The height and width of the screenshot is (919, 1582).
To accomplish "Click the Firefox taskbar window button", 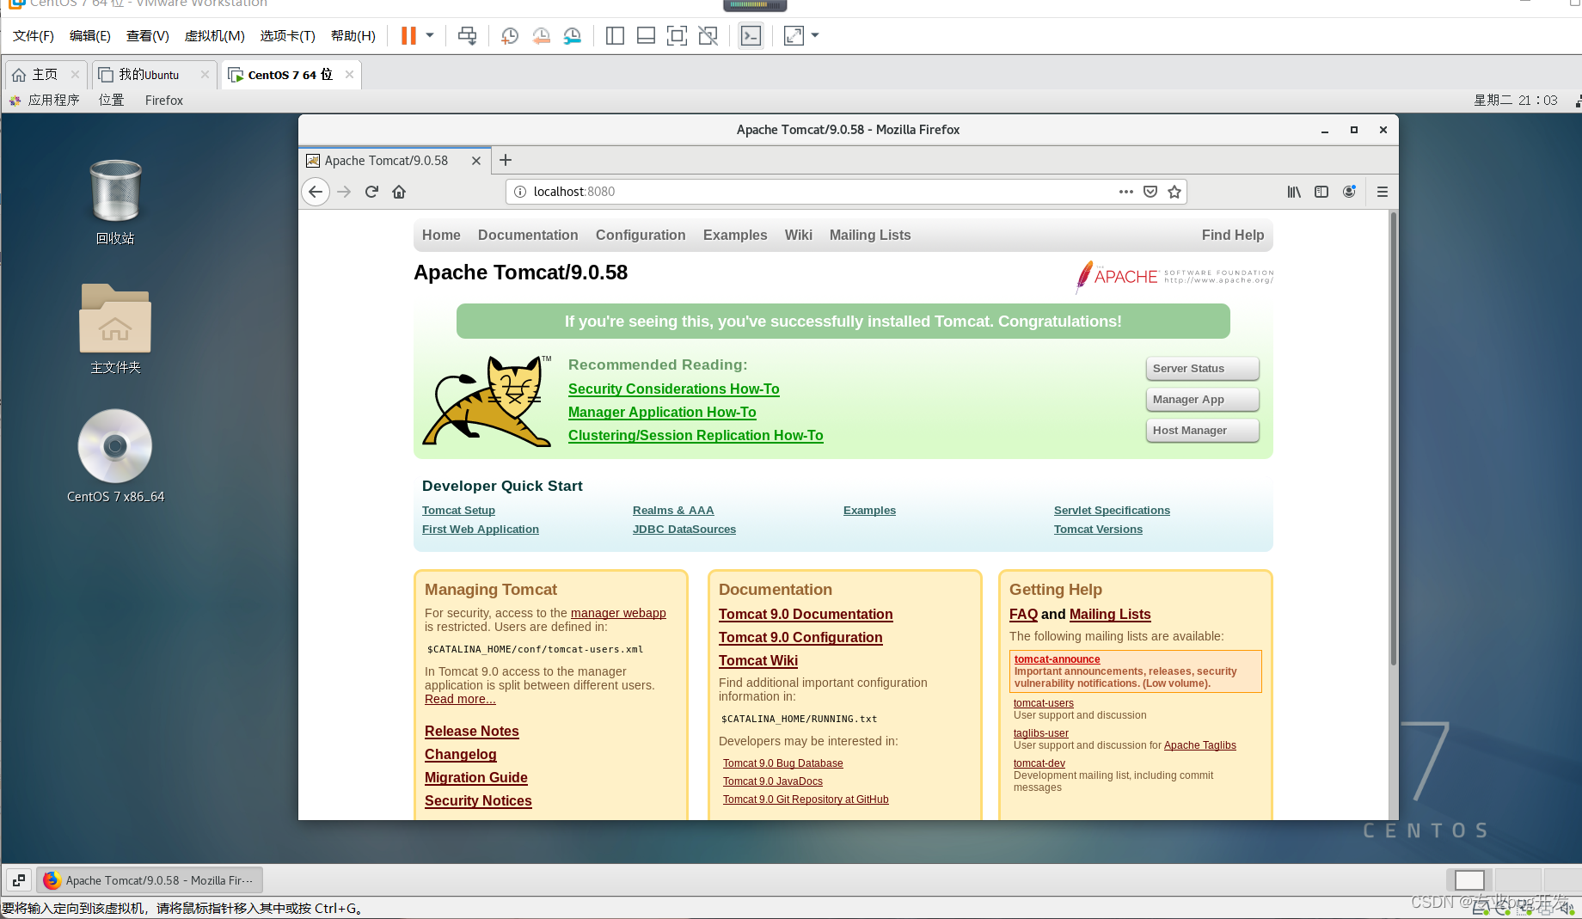I will (150, 880).
